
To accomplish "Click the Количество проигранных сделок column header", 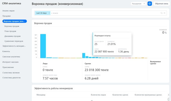I will [x=148, y=95].
